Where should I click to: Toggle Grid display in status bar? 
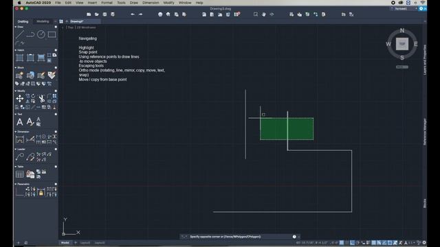pos(342,243)
